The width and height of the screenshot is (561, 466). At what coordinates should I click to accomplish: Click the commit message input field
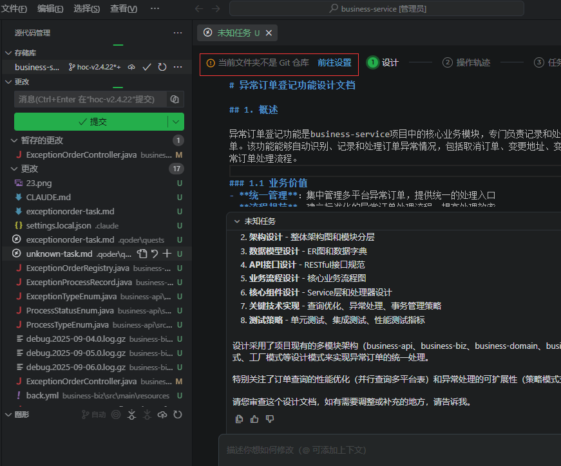coord(89,99)
